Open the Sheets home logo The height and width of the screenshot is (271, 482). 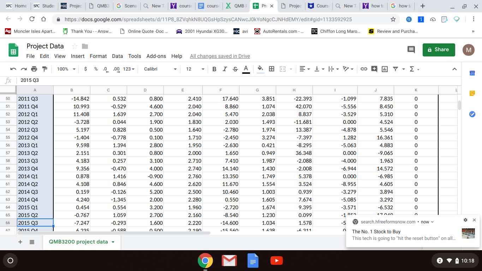pos(13,50)
